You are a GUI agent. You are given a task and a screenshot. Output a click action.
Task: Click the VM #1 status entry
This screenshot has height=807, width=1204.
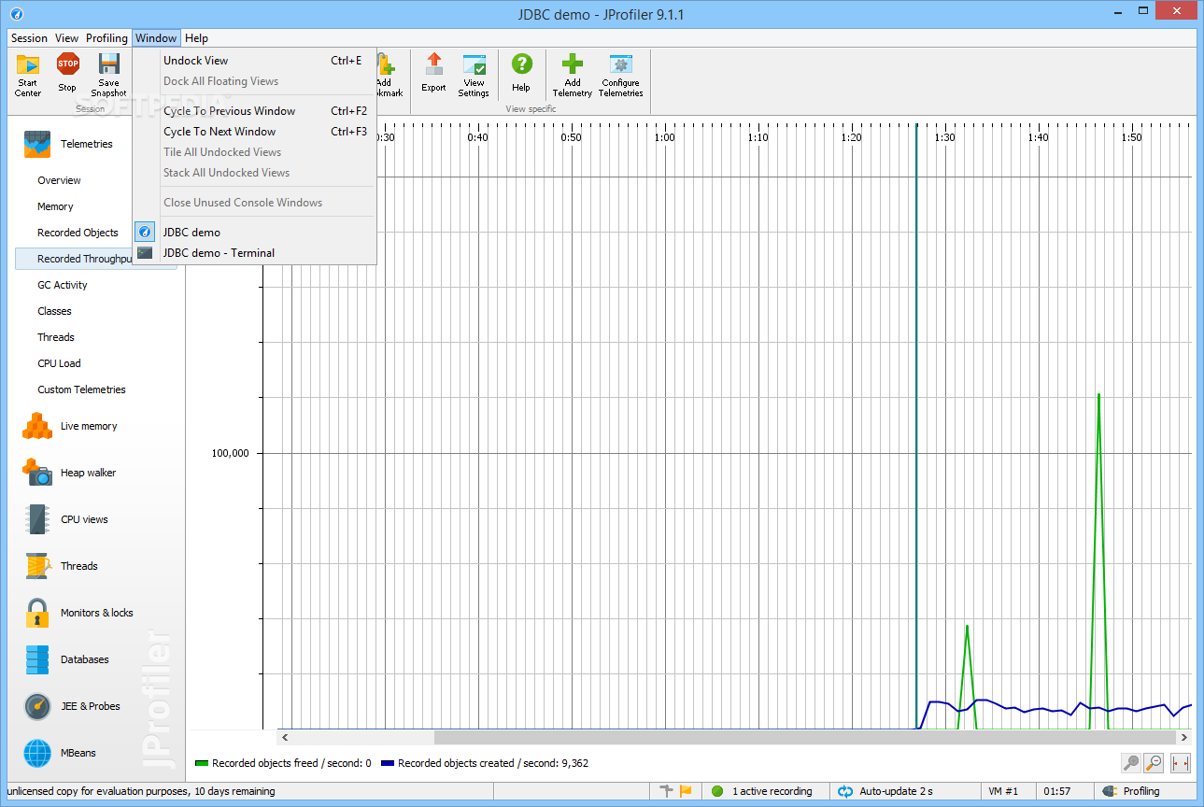coord(1003,791)
